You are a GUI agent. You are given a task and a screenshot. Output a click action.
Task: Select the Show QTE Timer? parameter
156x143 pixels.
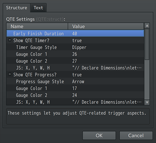(75, 40)
